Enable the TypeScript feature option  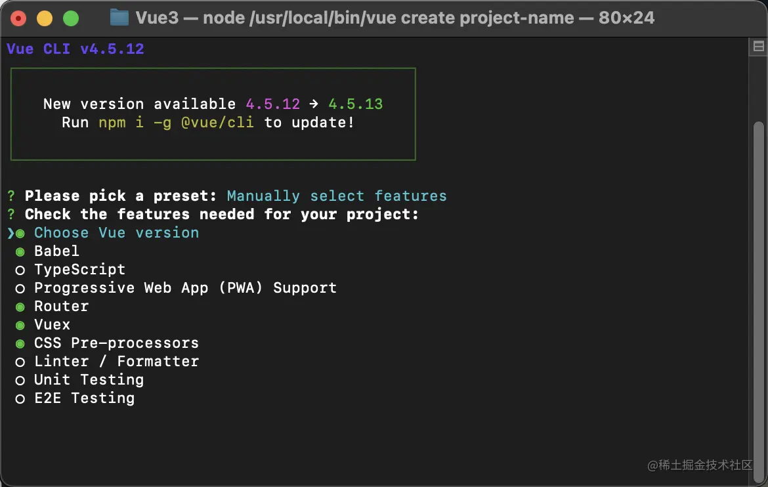tap(20, 270)
